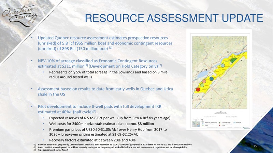Viewport: 273px width, 153px height.
Task: Click the 'estimated at $311 million' line
Action: tap(100, 66)
